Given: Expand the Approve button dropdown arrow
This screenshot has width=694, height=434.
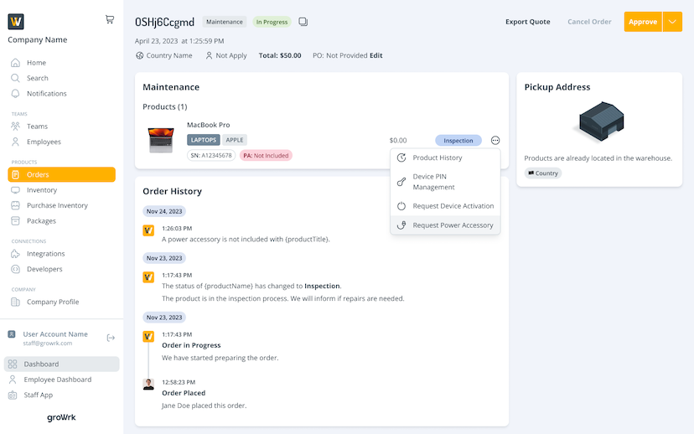Looking at the screenshot, I should click(672, 22).
